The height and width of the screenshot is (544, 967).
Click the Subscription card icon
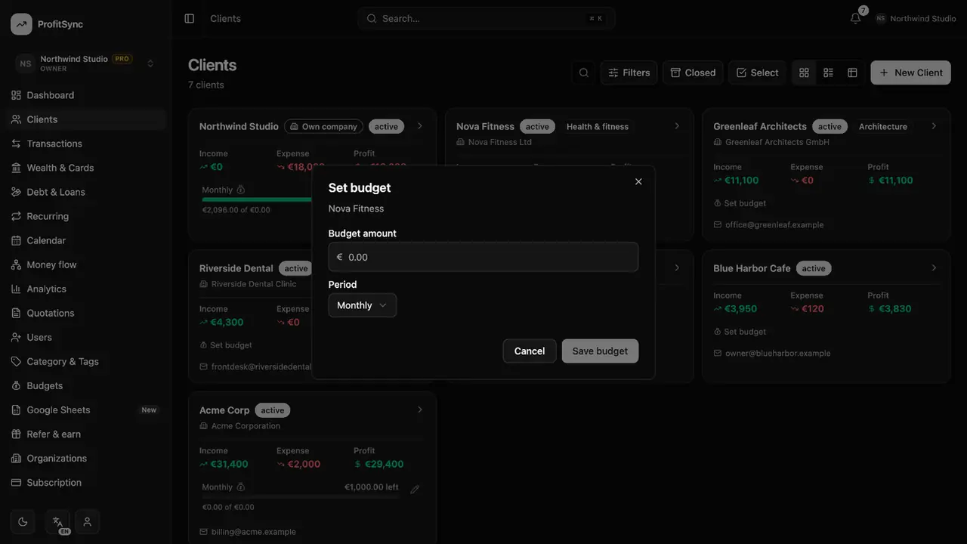pos(16,482)
